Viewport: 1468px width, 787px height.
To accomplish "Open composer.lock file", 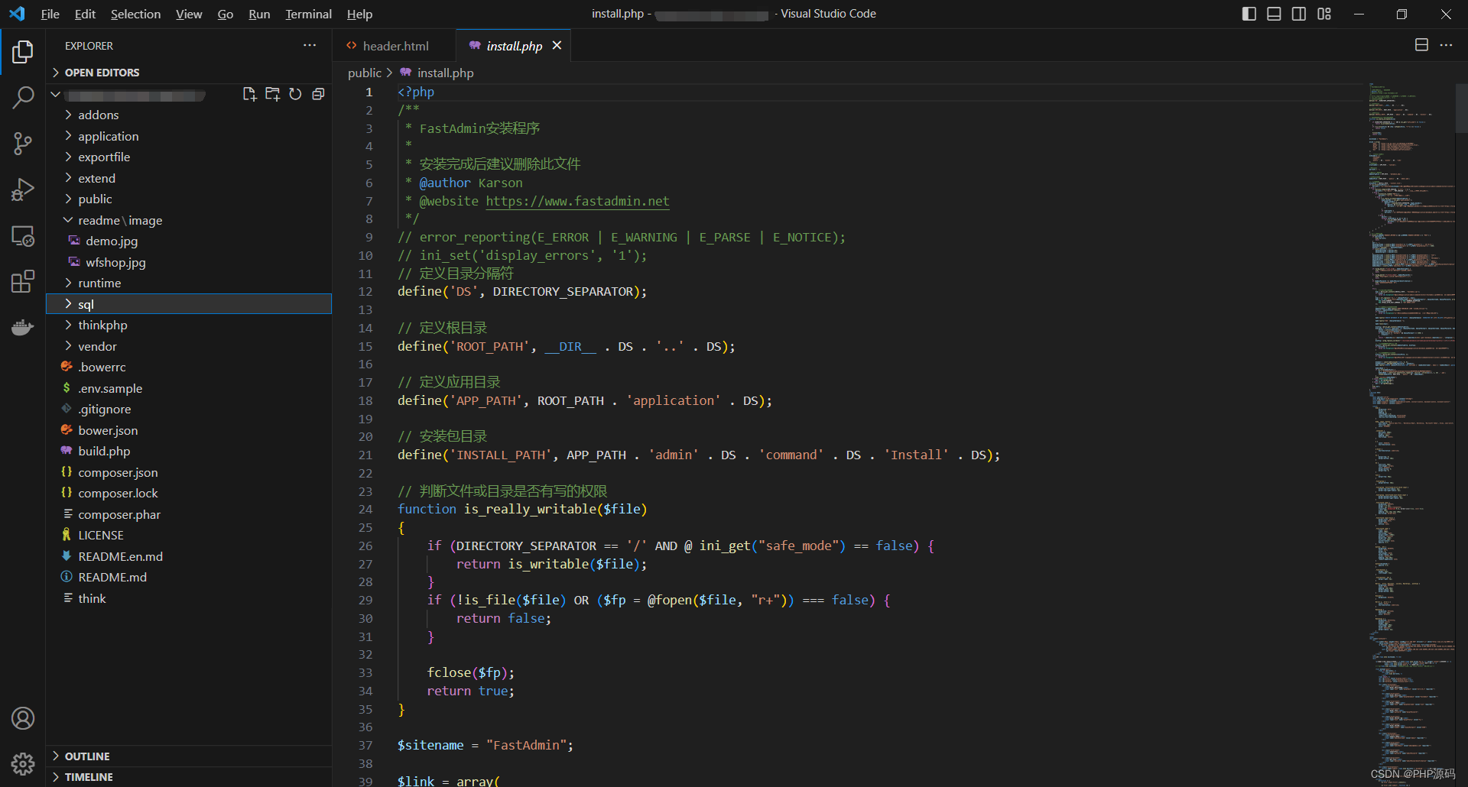I will pos(189,493).
